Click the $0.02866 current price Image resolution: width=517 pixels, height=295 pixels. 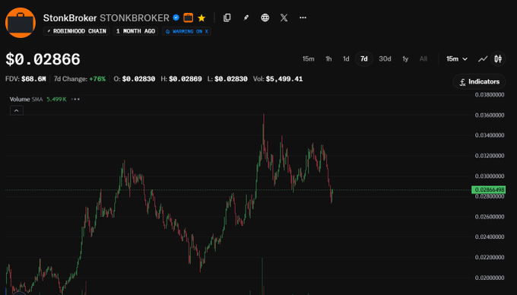[43, 59]
